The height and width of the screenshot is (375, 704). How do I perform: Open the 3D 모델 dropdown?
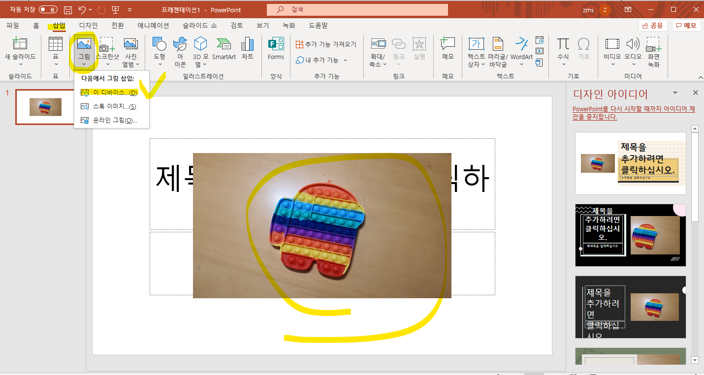(200, 52)
